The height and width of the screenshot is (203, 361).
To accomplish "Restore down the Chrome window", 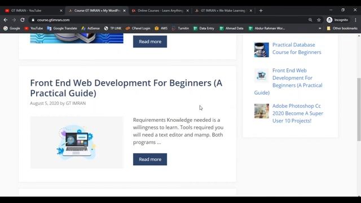I will tap(343, 10).
